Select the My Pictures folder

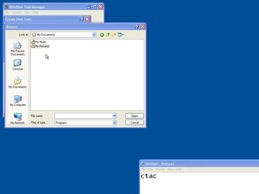tap(40, 46)
